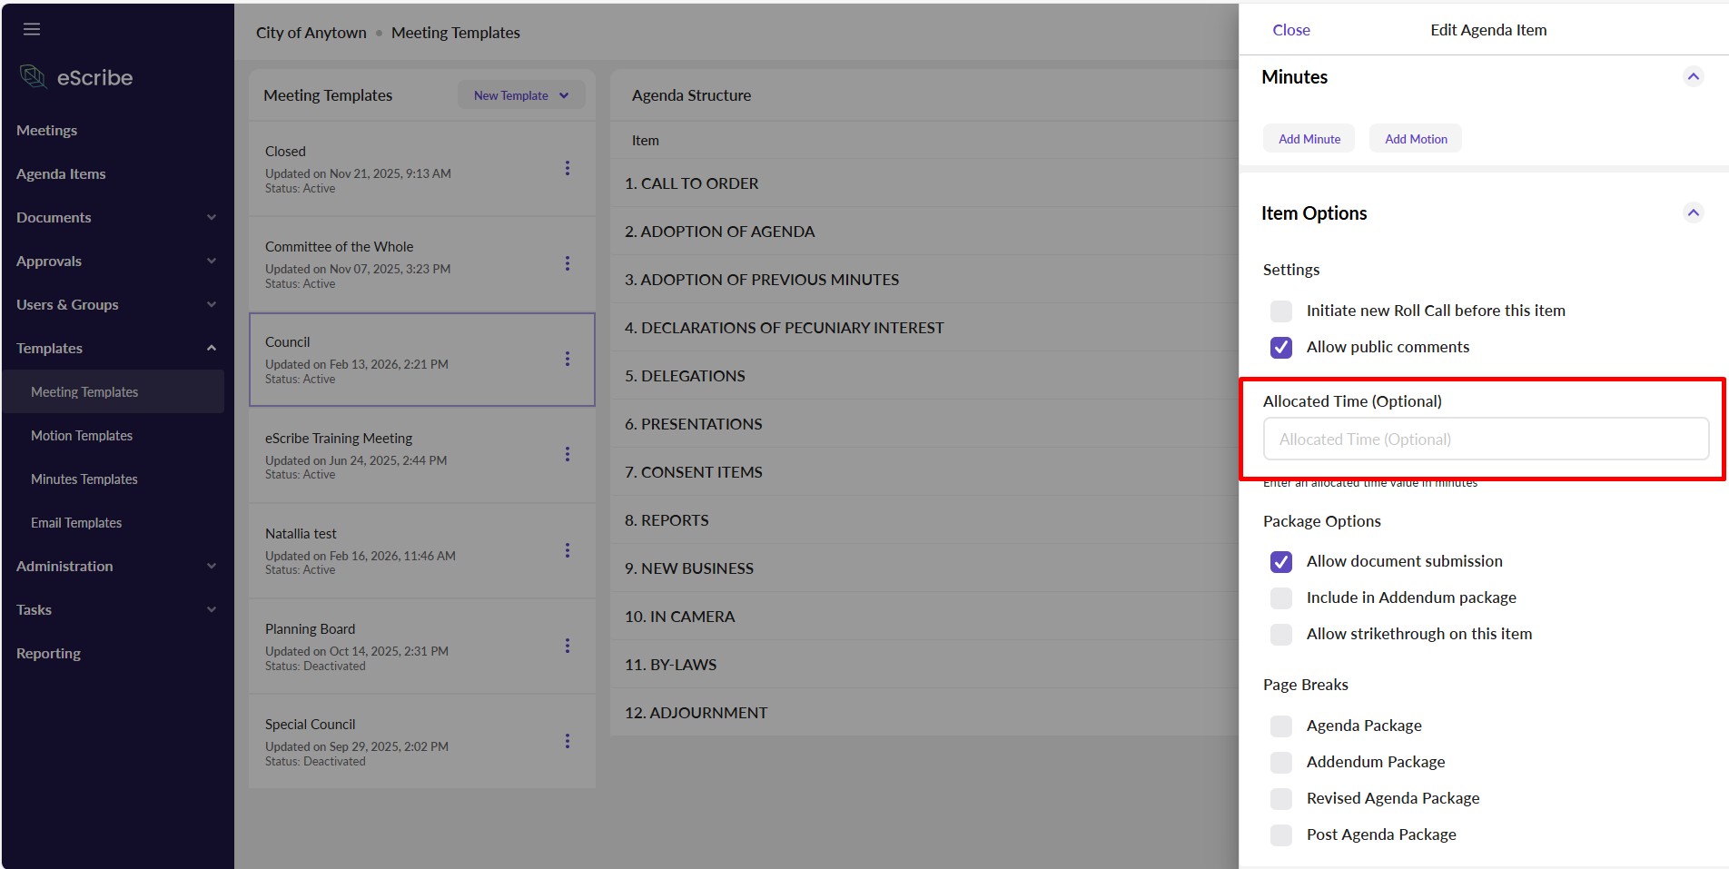This screenshot has width=1729, height=869.
Task: Collapse the Minutes section
Action: (x=1693, y=77)
